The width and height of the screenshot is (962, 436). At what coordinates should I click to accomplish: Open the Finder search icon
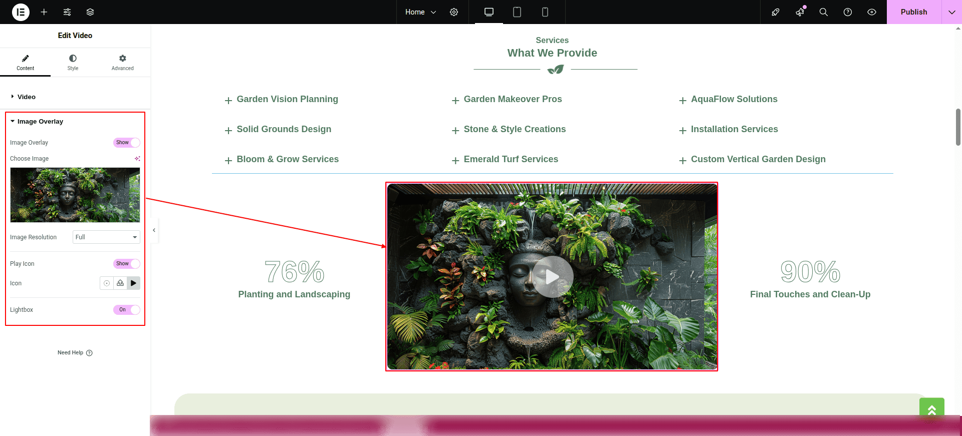824,12
